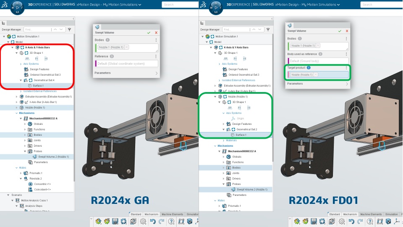Click the Search box in left GA window
Image resolution: width=403 pixels, height=227 pixels.
pos(180,5)
